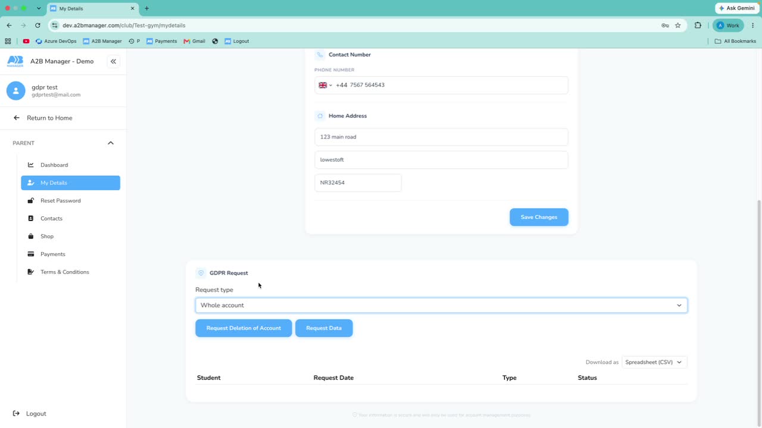Select My Details menu item
The width and height of the screenshot is (762, 428).
click(x=70, y=182)
